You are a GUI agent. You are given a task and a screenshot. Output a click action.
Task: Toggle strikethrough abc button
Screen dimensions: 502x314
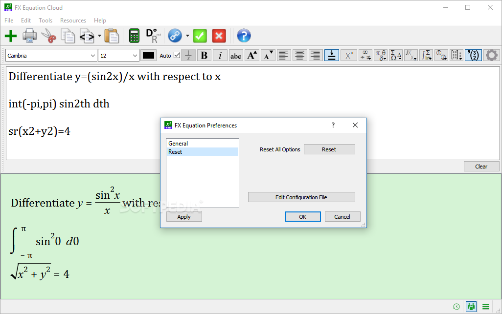[x=236, y=55]
